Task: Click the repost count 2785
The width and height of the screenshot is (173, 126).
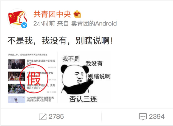Action: (56, 116)
